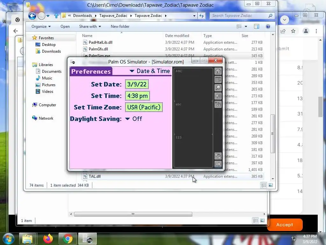Sort by the Size column header

pos(252,36)
